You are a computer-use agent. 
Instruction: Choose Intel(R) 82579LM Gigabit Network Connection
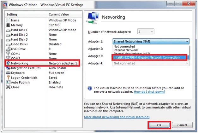(x=147, y=57)
